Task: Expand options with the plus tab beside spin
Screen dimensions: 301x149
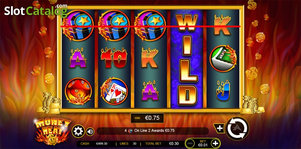Action: (x=220, y=128)
